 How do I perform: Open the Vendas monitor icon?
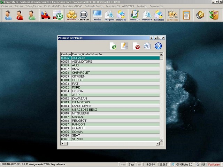[98, 15]
